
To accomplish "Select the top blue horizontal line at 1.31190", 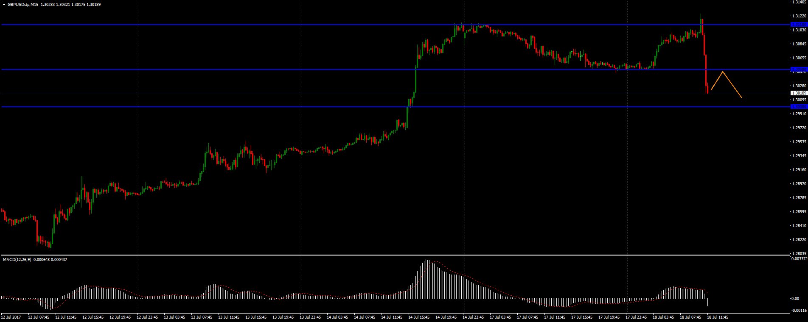I will (x=395, y=25).
